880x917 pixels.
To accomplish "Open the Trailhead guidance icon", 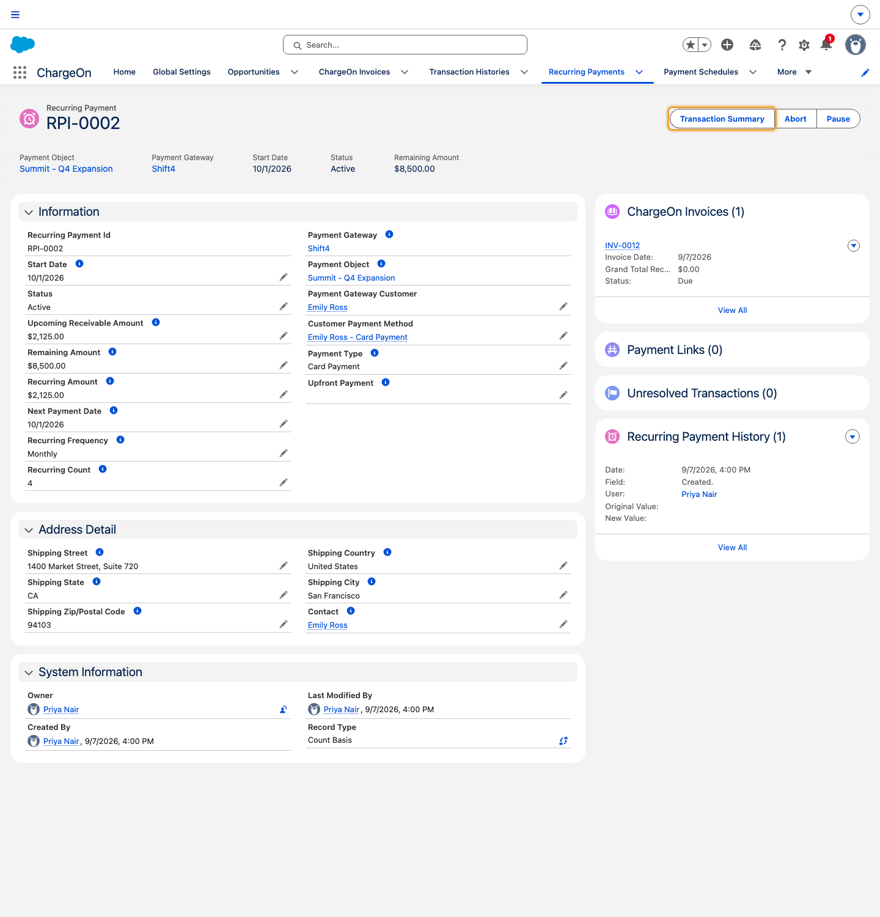I will coord(755,45).
